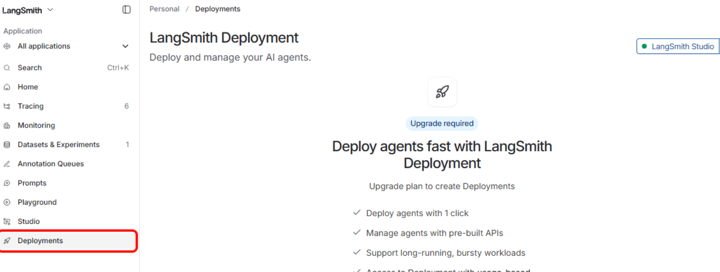Click the Playground play icon
The image size is (720, 272).
click(x=7, y=202)
